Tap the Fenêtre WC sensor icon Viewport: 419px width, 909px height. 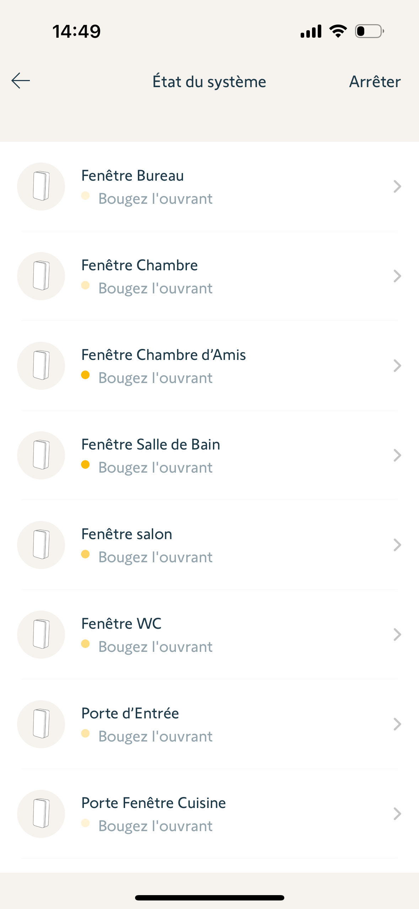[x=41, y=634]
